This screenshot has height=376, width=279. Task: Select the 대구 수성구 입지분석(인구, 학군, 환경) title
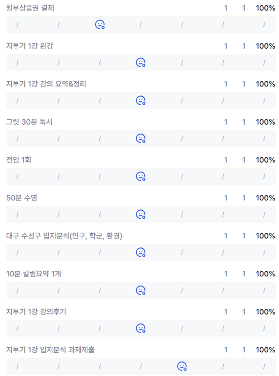tap(64, 236)
